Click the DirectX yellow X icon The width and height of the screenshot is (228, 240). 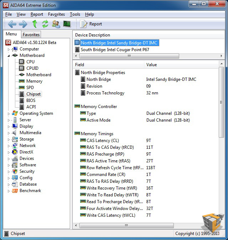point(15,152)
